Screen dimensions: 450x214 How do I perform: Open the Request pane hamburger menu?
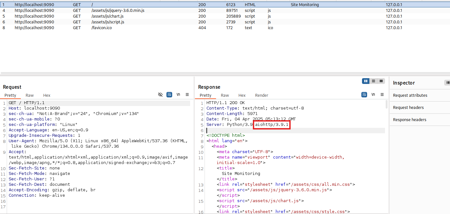187,95
